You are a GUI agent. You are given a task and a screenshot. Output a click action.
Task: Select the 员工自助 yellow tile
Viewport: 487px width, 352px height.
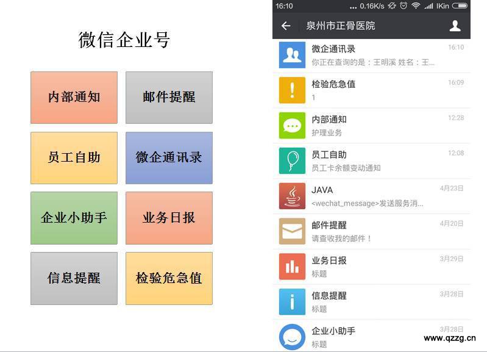click(x=74, y=158)
